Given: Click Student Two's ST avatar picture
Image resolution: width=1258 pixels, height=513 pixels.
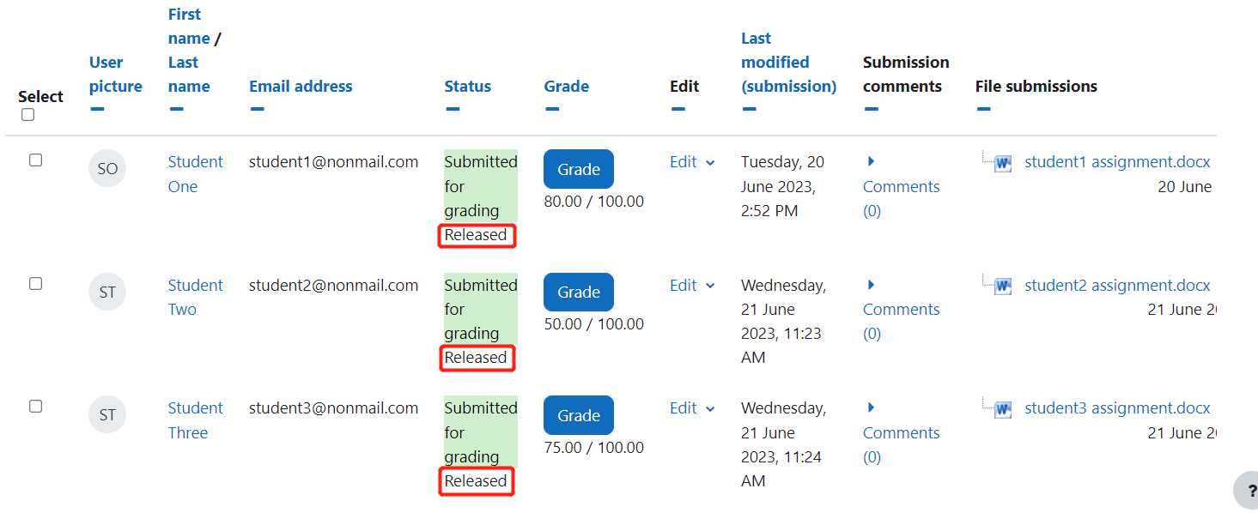Looking at the screenshot, I should [x=107, y=293].
